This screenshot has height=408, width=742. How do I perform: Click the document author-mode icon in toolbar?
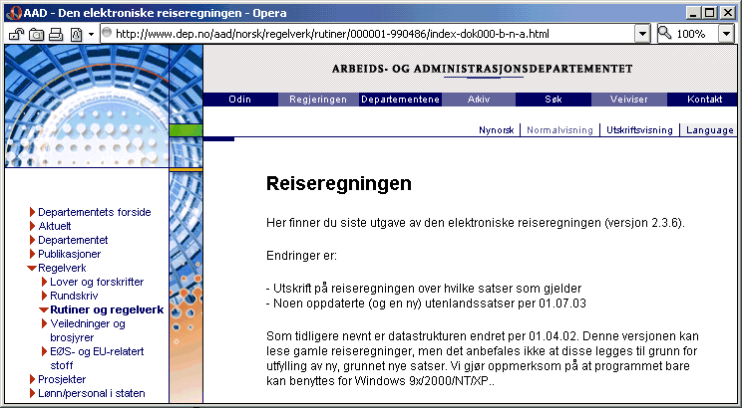click(x=76, y=34)
